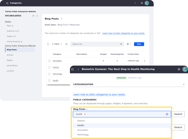This screenshot has height=139, width=188.
Task: Choose Fashion from the category suggestions
Action: click(81, 121)
